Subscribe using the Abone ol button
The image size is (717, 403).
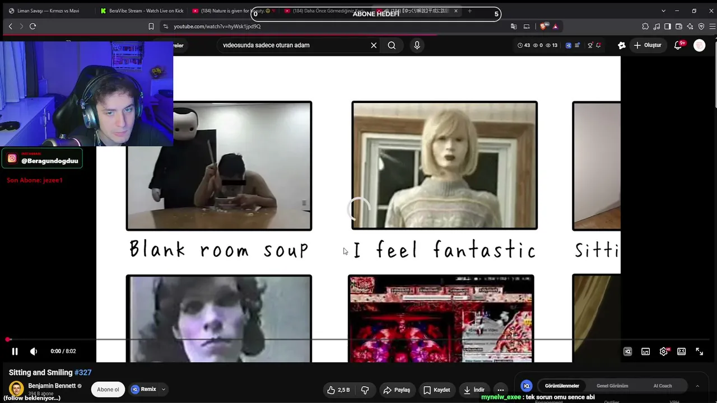tap(108, 390)
